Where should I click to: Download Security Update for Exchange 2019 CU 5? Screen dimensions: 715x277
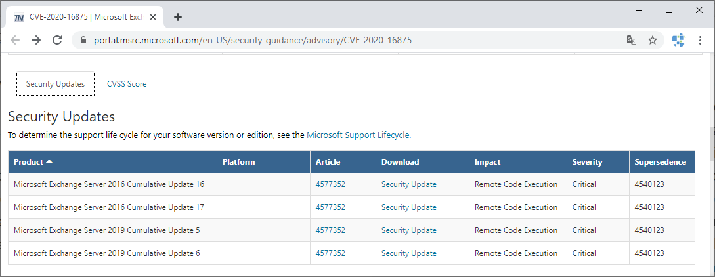[408, 230]
